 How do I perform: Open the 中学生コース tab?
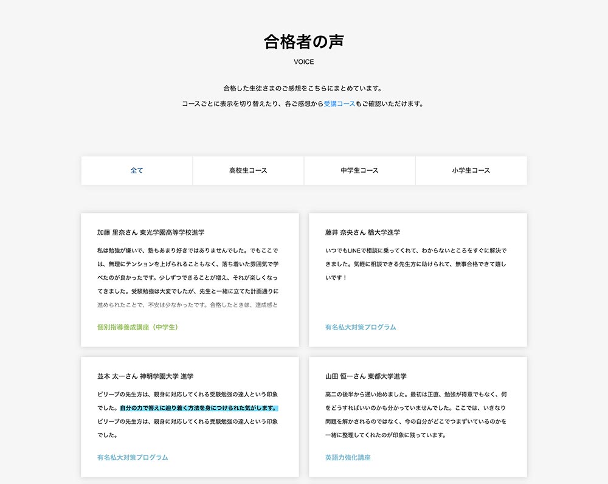359,170
